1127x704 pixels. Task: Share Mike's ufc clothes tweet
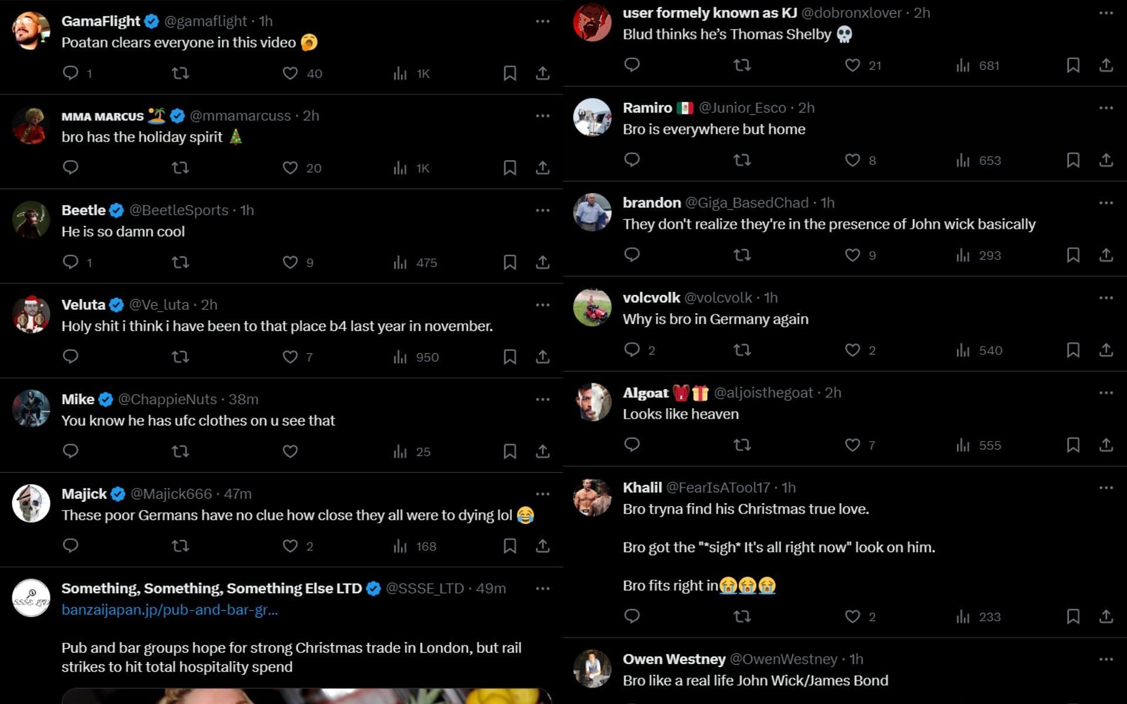tap(542, 451)
